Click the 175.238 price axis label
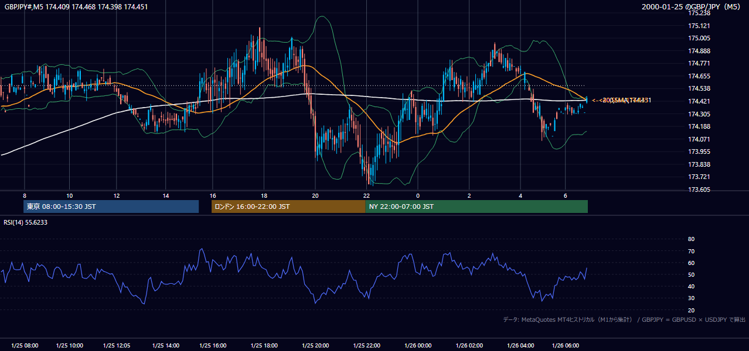Viewport: 749px width, 351px height. 699,13
